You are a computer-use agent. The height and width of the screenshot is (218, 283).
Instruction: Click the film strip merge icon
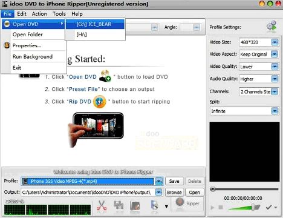point(119,206)
